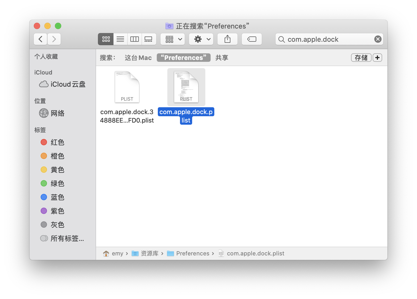The width and height of the screenshot is (417, 299).
Task: Select the 橙色 tag dot
Action: pos(44,156)
